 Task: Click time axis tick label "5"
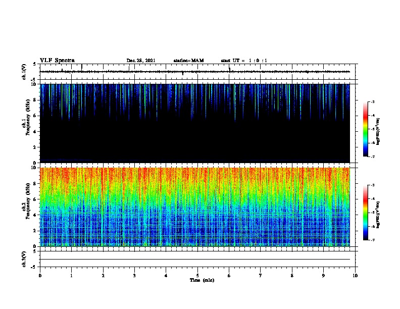197,275
